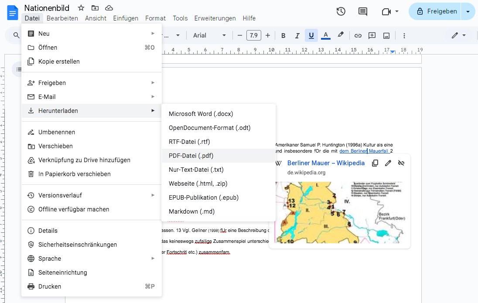Click the font size field showing 7.9

point(254,36)
